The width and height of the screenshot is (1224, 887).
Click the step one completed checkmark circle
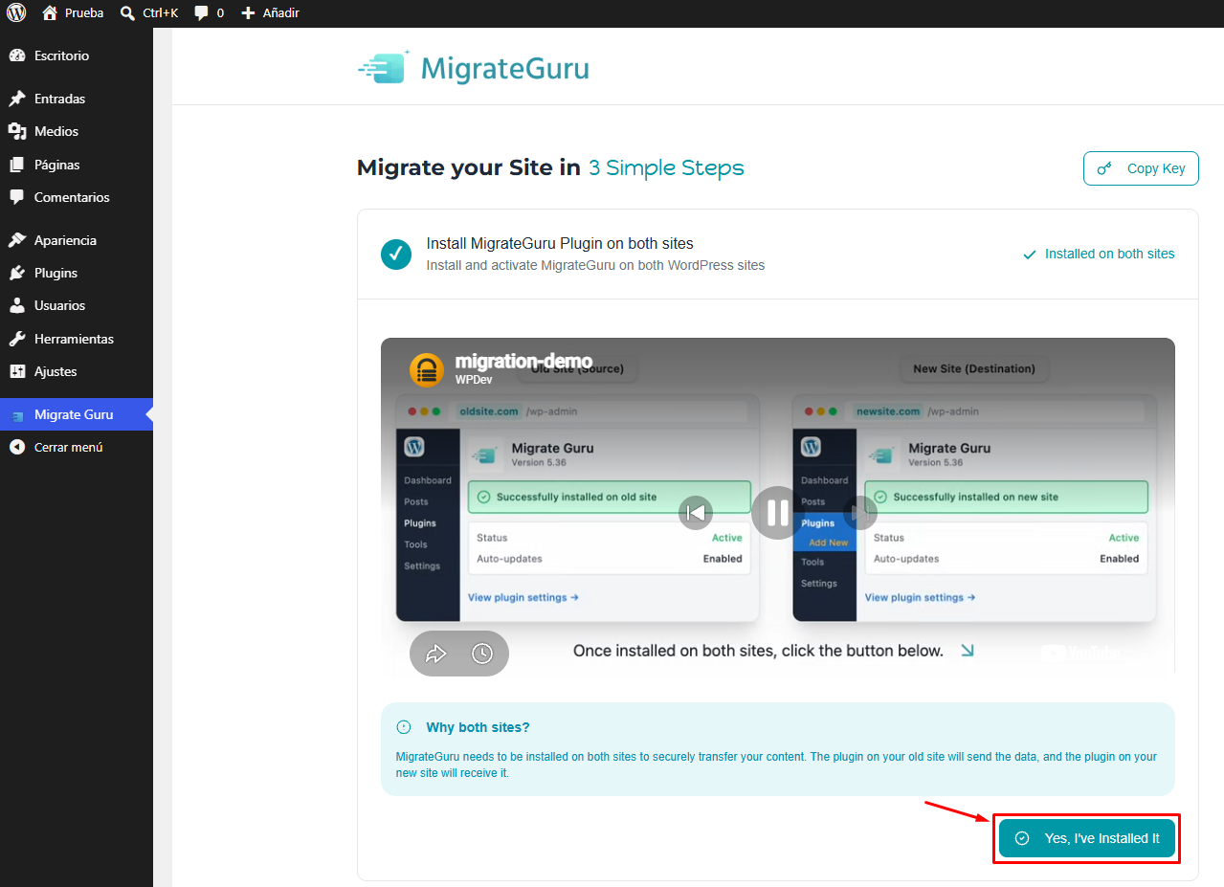pos(396,254)
